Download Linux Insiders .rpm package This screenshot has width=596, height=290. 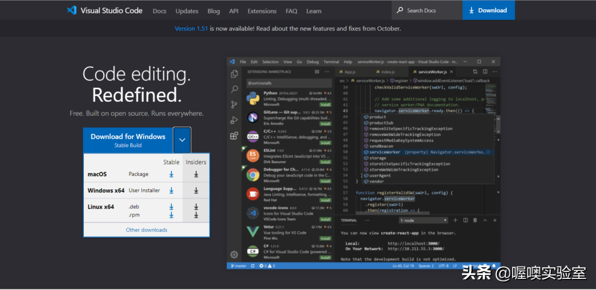[196, 215]
